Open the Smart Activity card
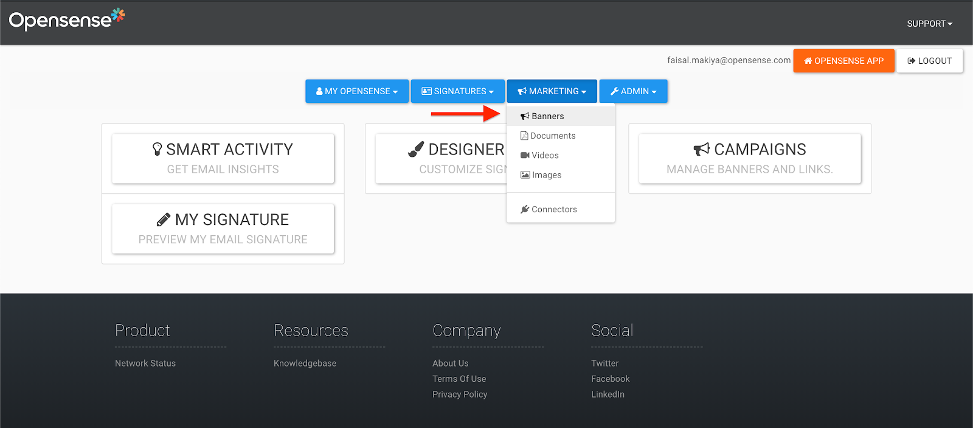Image resolution: width=973 pixels, height=428 pixels. [223, 159]
